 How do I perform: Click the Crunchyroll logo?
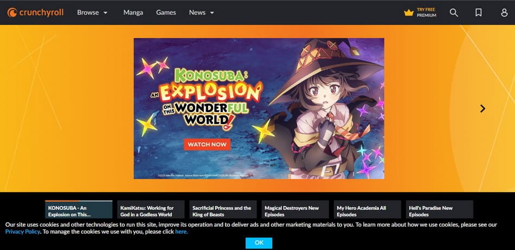[x=36, y=12]
